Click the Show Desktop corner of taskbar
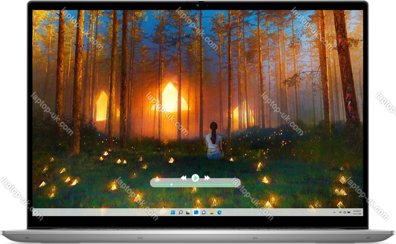 [x=362, y=212]
